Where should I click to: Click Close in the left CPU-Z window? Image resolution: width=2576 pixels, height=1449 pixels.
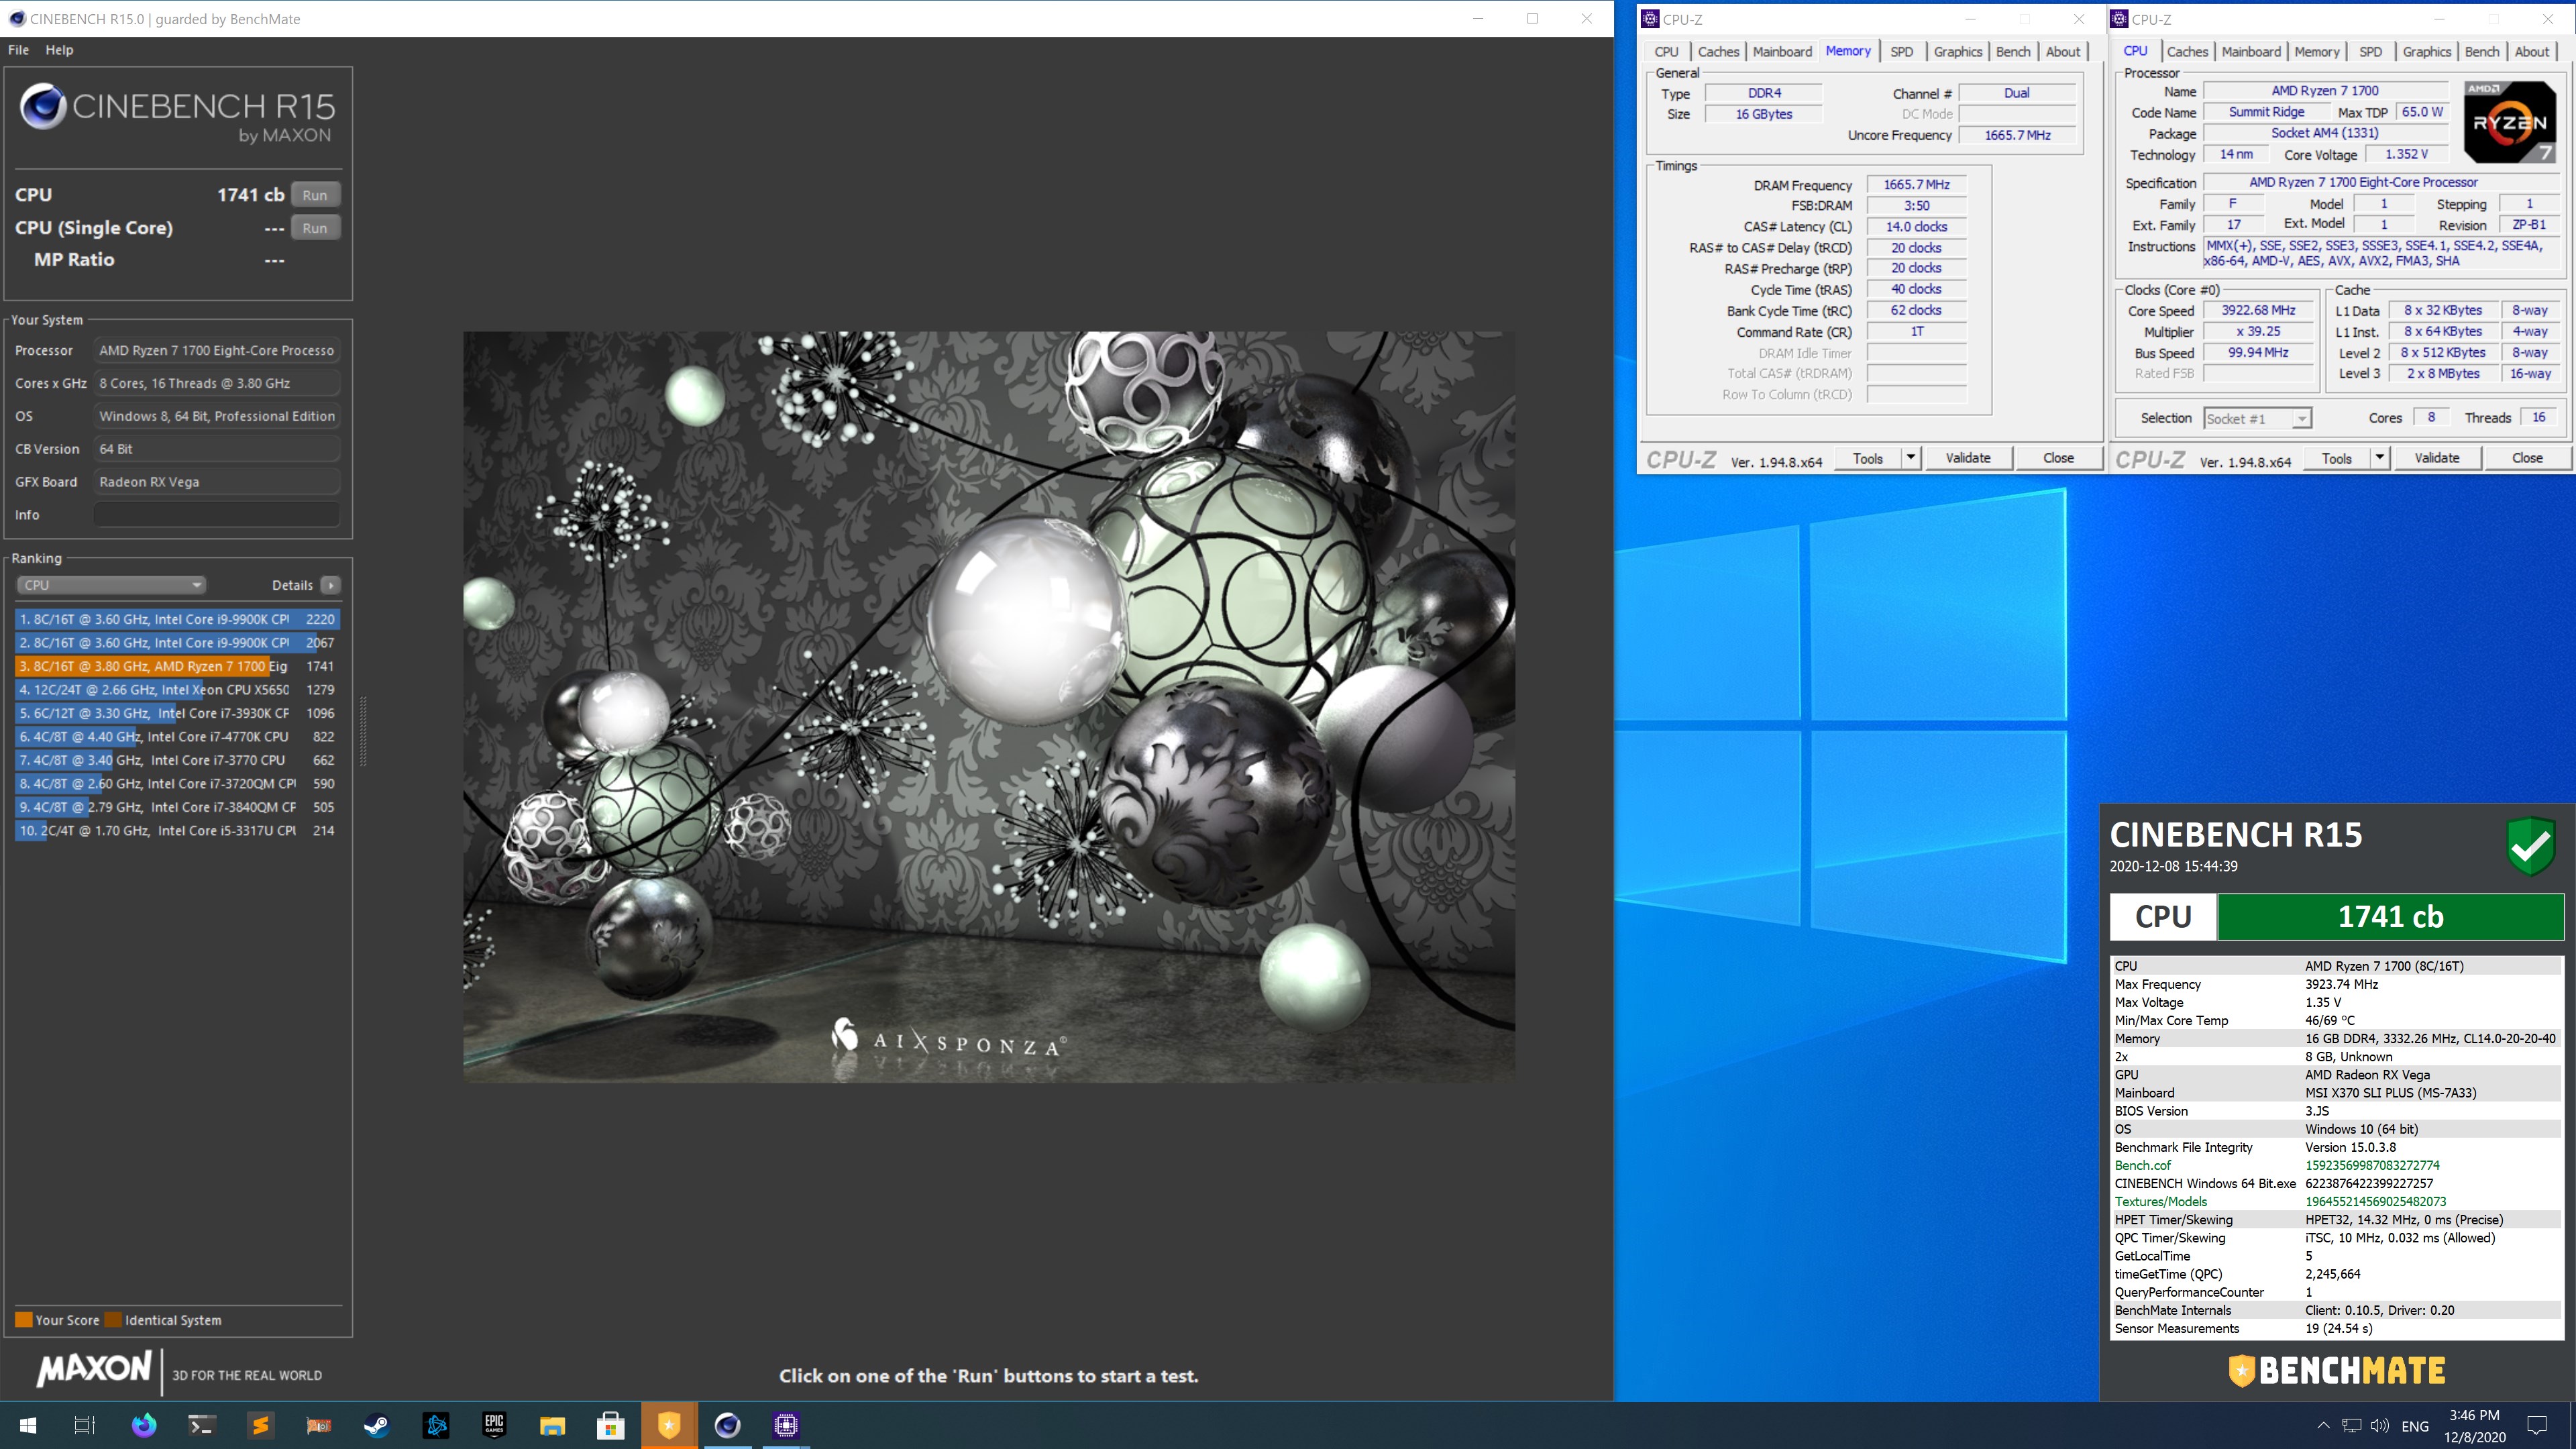2058,458
